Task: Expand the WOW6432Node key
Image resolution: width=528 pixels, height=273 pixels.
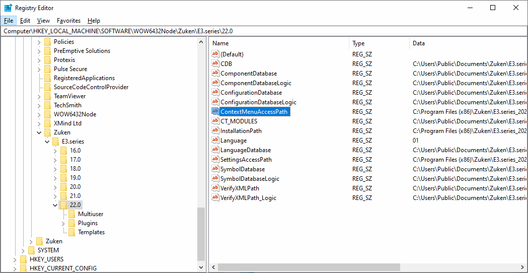Action: pyautogui.click(x=39, y=114)
